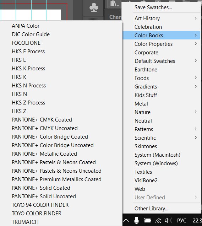202x226 pixels.
Task: Open the Textiles swatch library
Action: 162,172
